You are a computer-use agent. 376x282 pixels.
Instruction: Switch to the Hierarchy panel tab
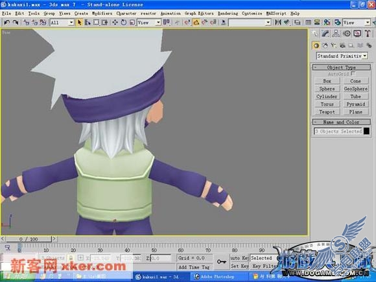pyautogui.click(x=336, y=33)
